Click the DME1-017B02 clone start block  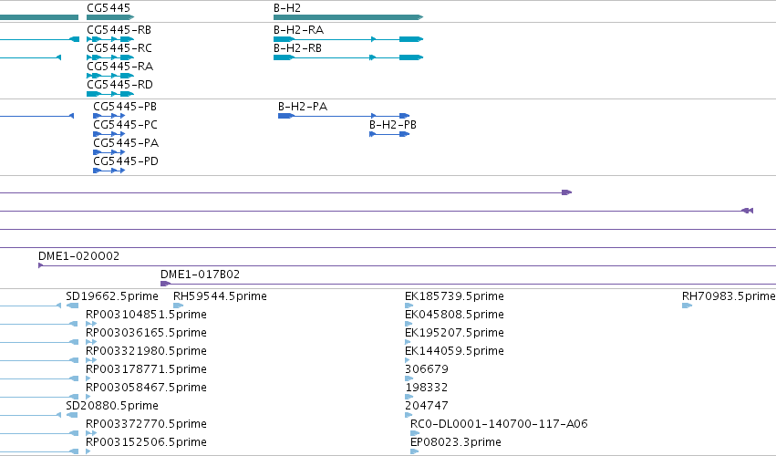tap(165, 284)
